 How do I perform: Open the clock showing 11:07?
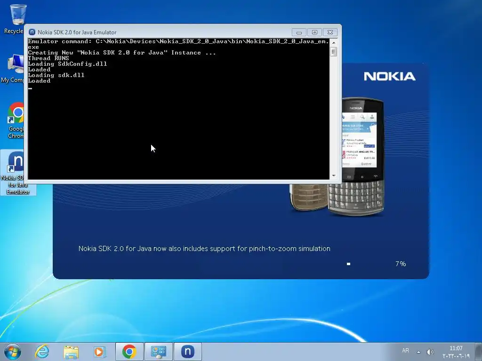click(x=456, y=352)
